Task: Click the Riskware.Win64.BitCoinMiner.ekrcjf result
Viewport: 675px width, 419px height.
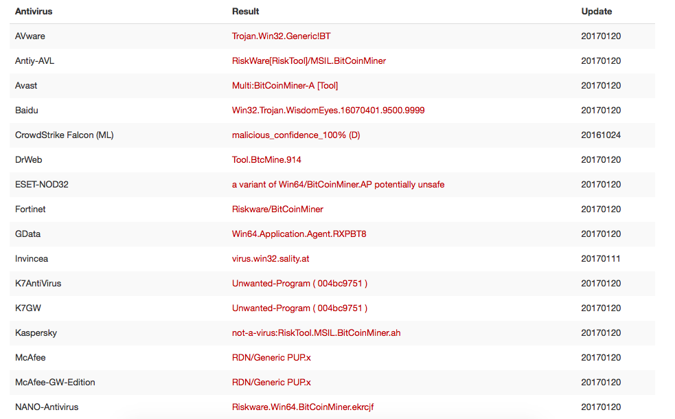Action: click(x=303, y=407)
